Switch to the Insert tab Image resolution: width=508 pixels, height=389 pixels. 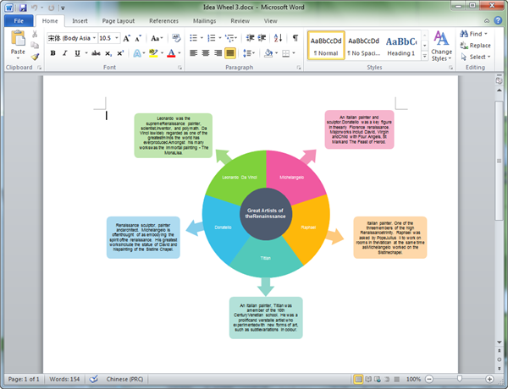(x=80, y=20)
